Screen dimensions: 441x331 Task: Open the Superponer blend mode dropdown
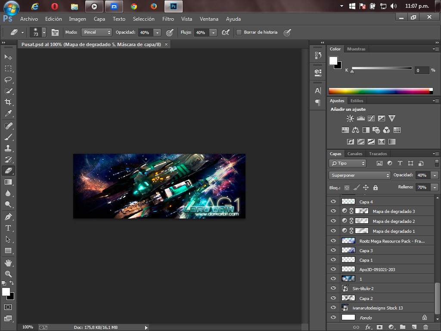point(360,175)
